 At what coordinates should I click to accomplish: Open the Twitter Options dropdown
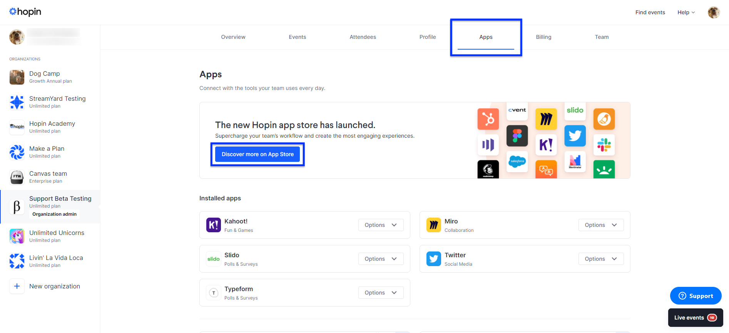(601, 259)
